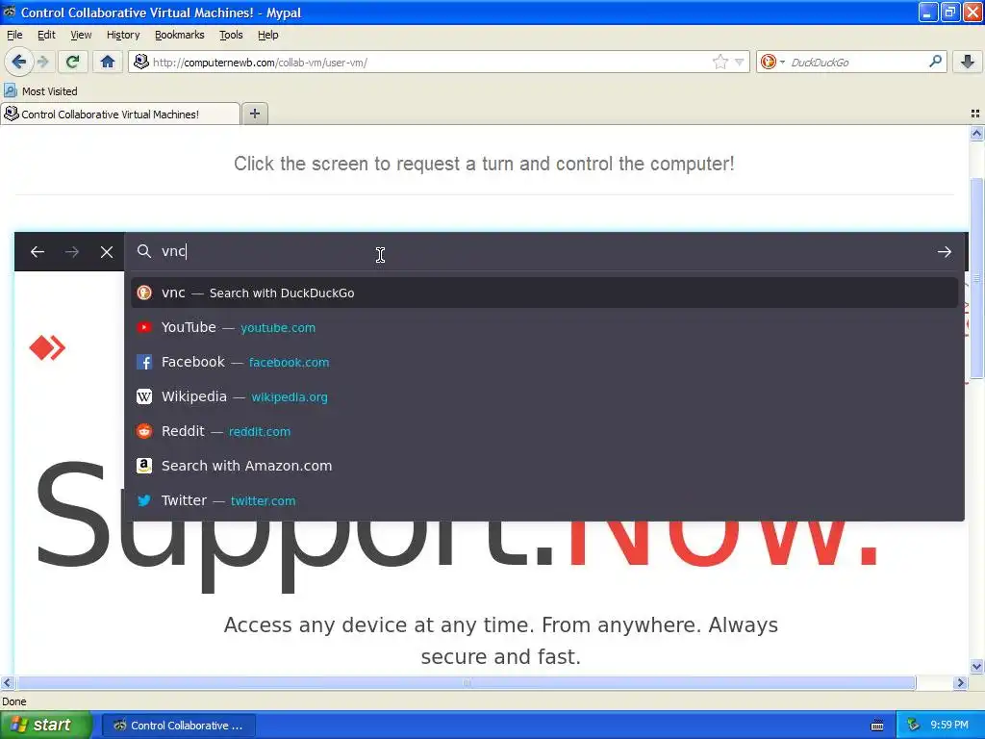
Task: Click the magnifier icon beside vnc
Action: [144, 251]
